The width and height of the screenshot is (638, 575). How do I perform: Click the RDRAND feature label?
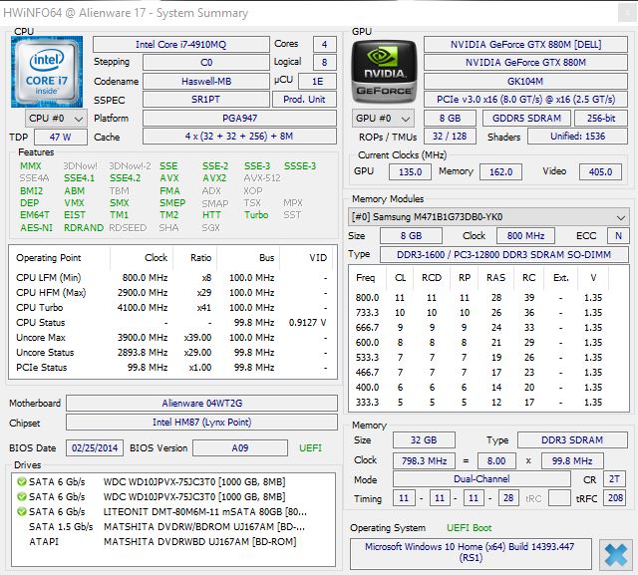[84, 228]
